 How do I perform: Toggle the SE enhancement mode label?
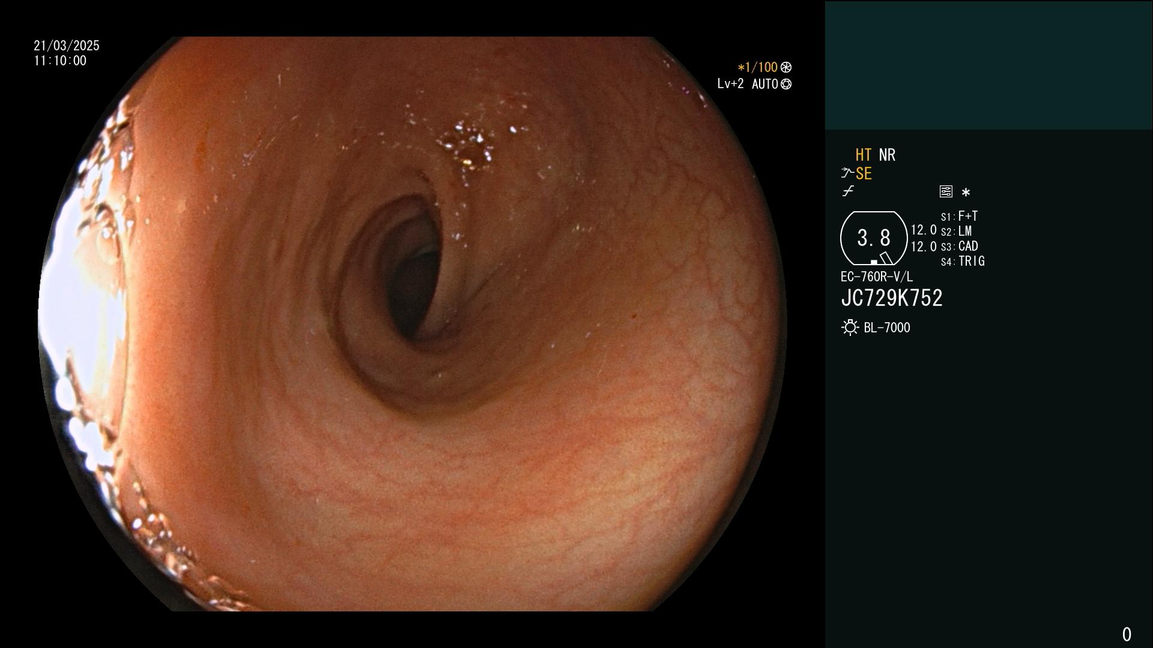(864, 173)
